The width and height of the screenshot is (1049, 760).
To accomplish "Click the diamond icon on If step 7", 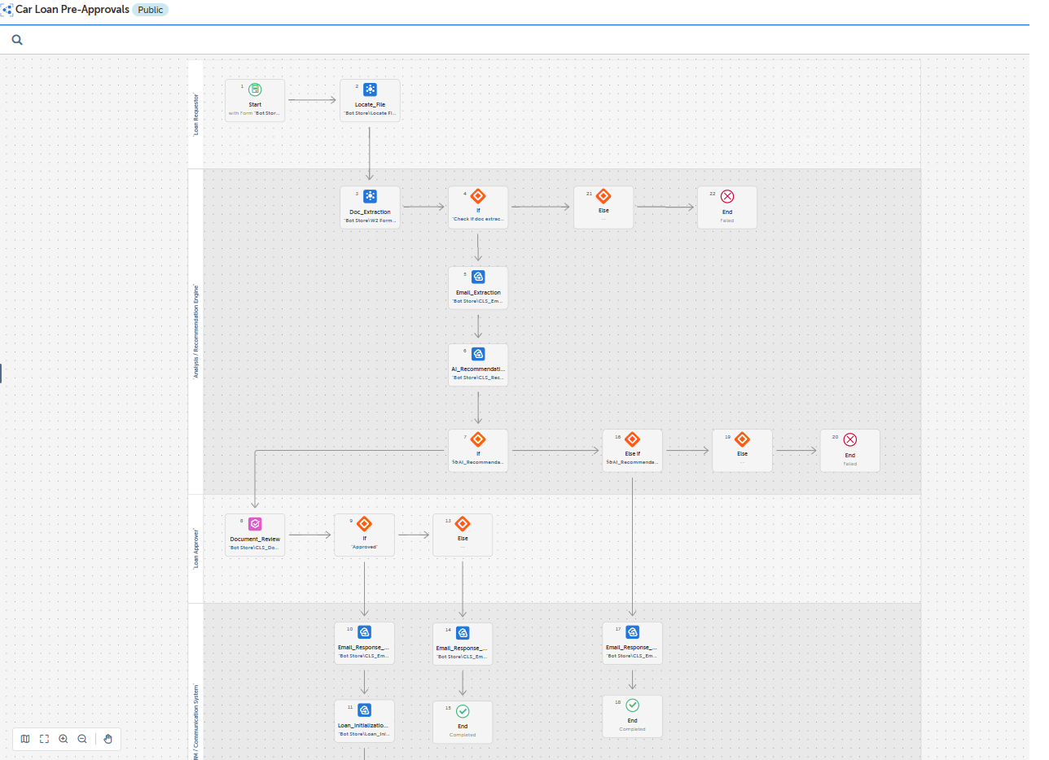I will [x=478, y=439].
